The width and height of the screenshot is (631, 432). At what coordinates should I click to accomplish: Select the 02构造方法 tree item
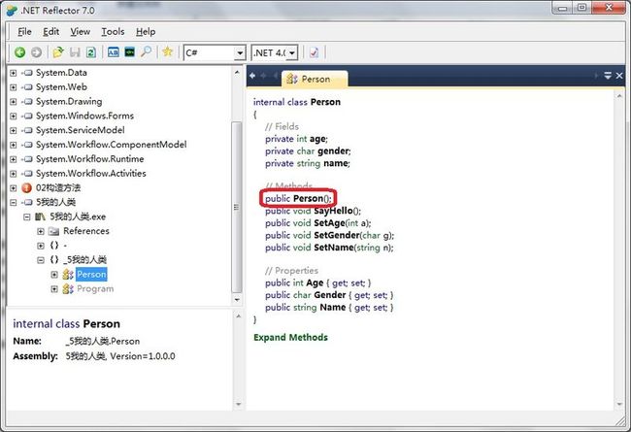click(58, 188)
